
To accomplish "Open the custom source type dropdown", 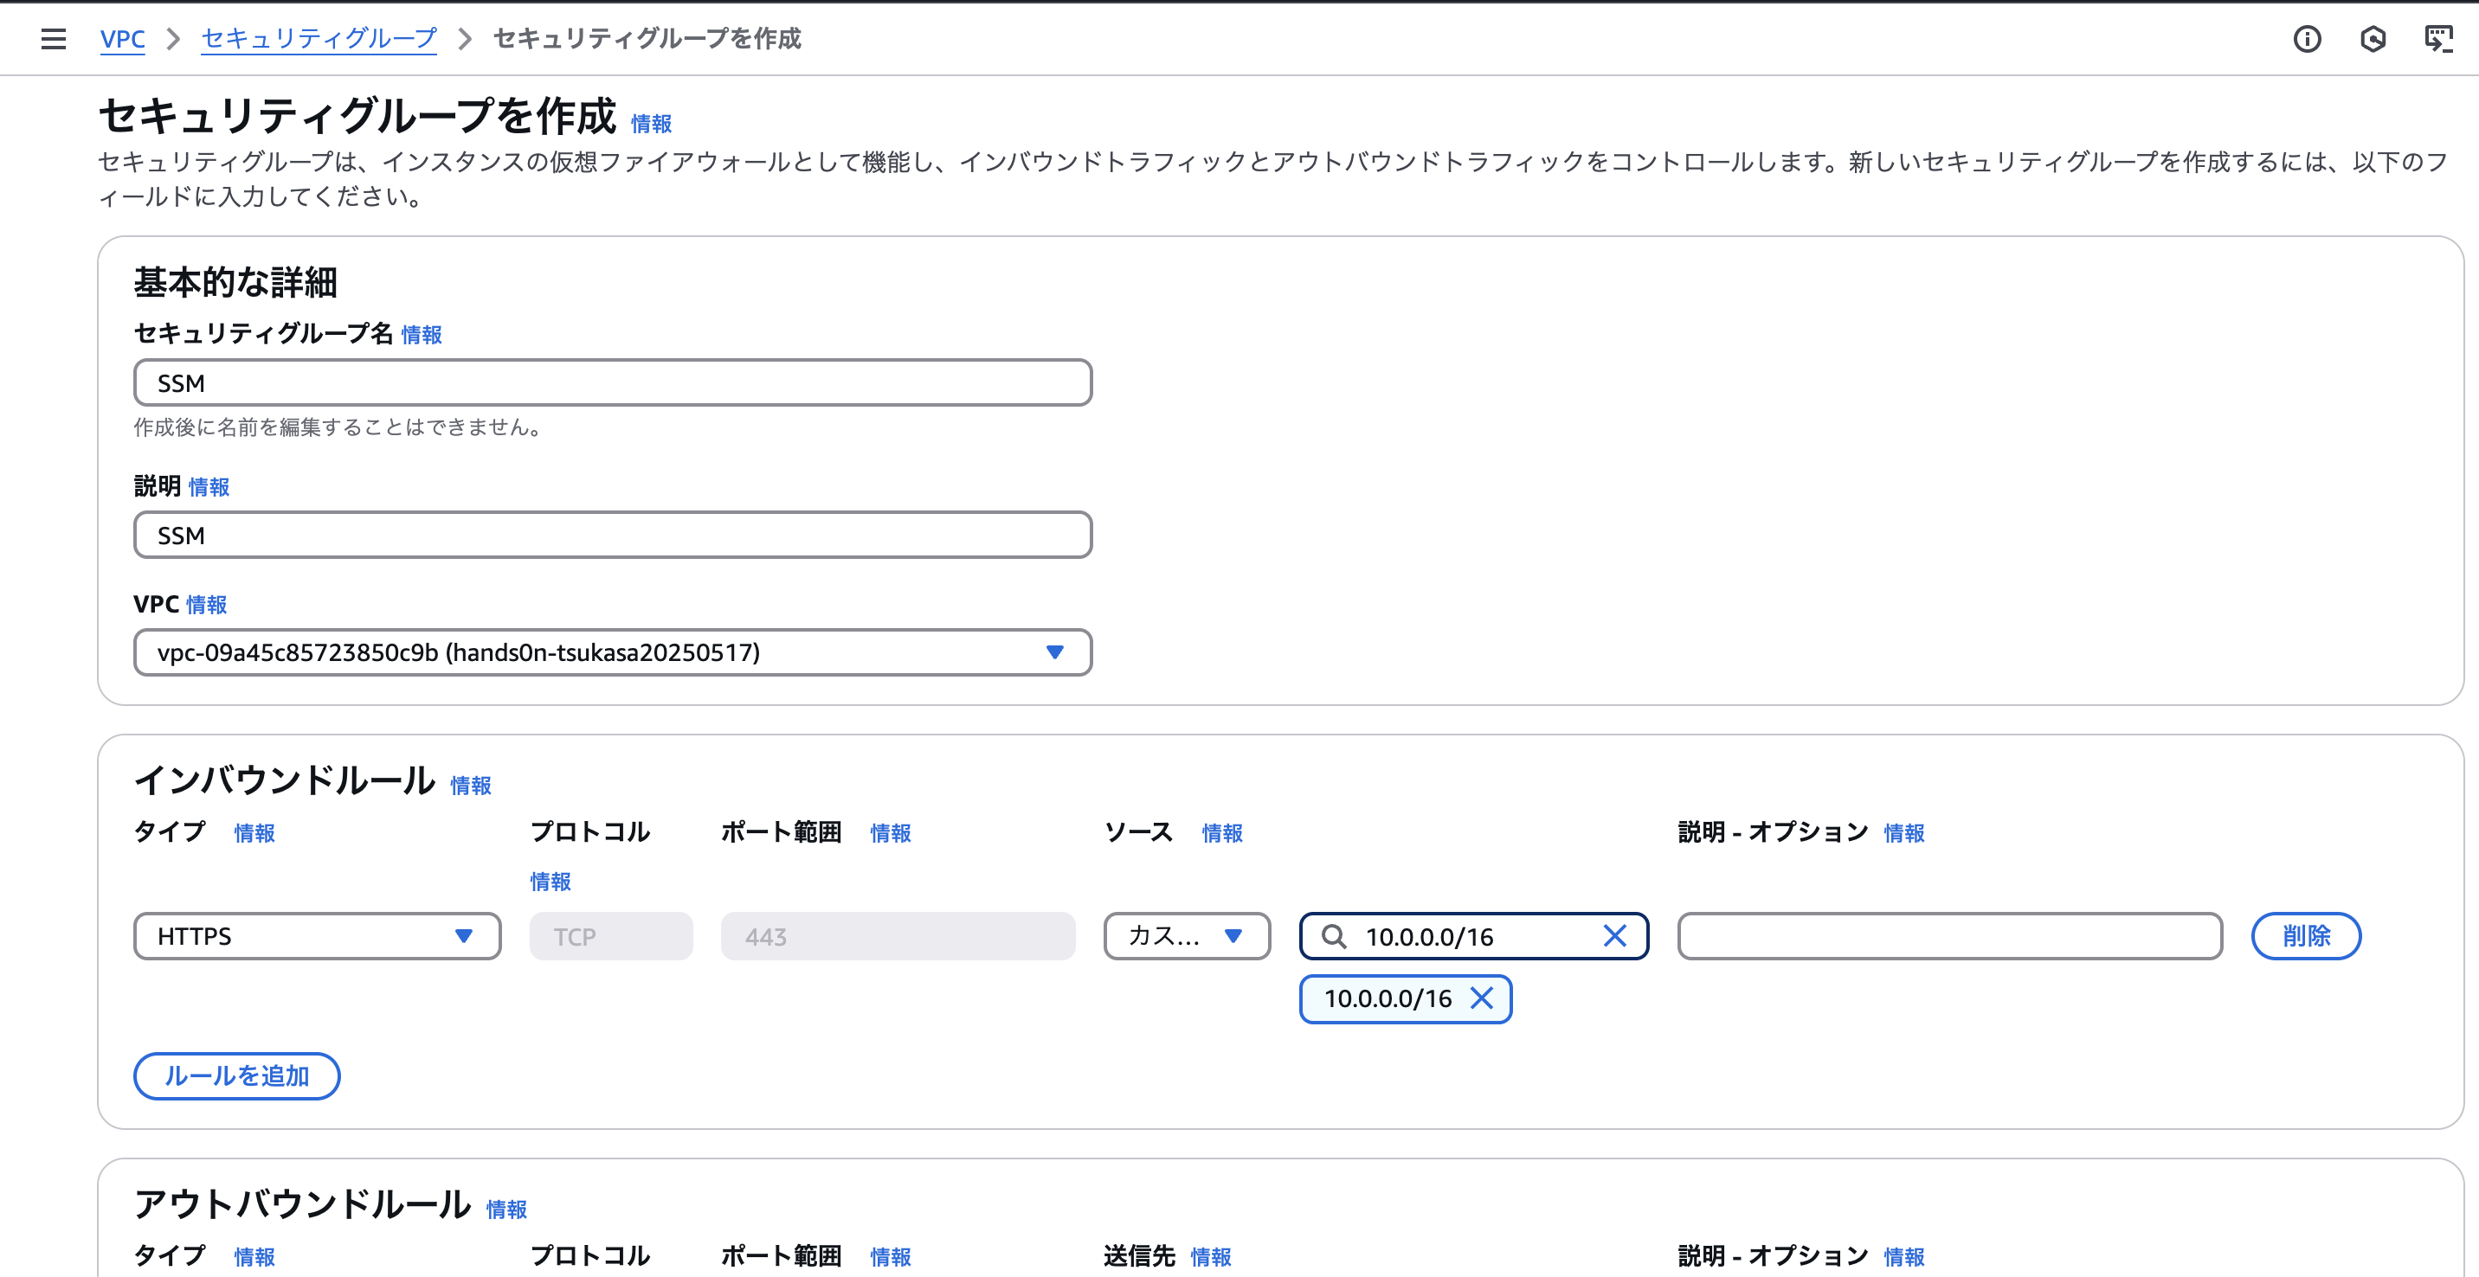I will coord(1186,935).
